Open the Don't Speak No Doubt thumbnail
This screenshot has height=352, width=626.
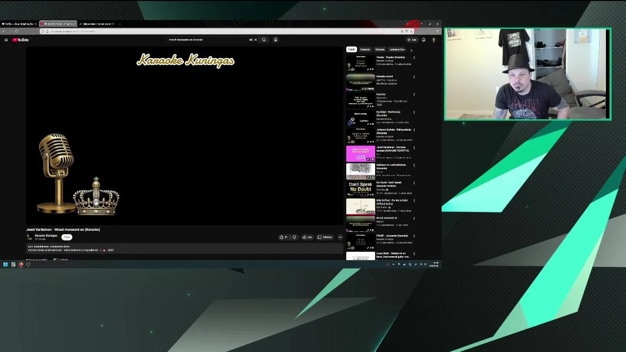pos(360,189)
